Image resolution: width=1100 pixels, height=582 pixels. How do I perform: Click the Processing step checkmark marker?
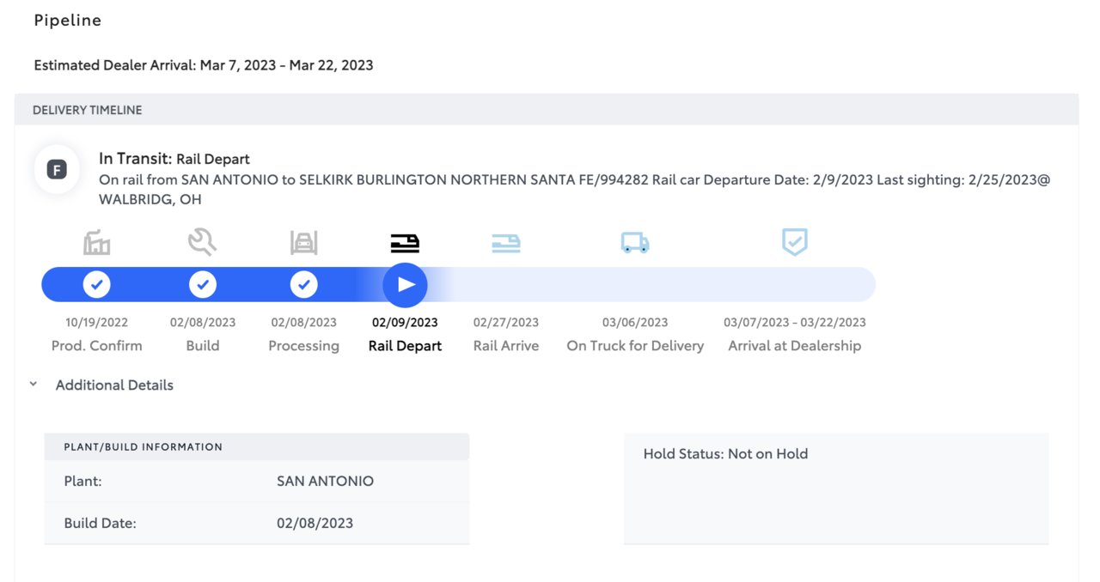[x=304, y=284]
